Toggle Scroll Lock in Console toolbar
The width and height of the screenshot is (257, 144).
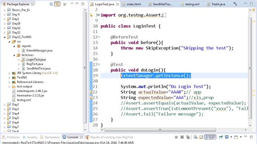pos(201,137)
